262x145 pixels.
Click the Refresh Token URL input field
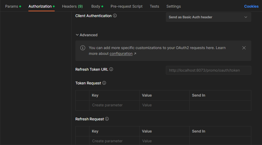coord(208,70)
